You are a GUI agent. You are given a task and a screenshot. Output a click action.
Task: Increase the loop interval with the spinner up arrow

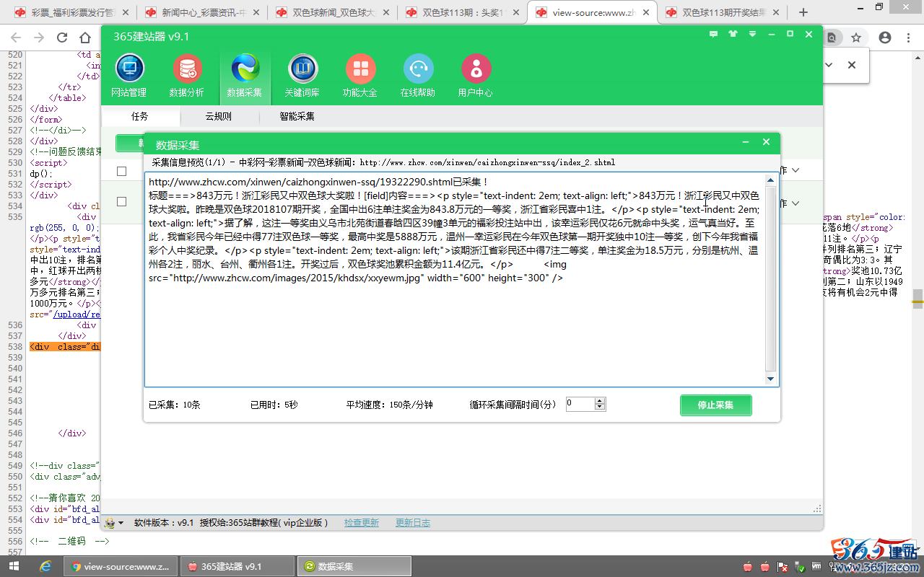pyautogui.click(x=600, y=401)
